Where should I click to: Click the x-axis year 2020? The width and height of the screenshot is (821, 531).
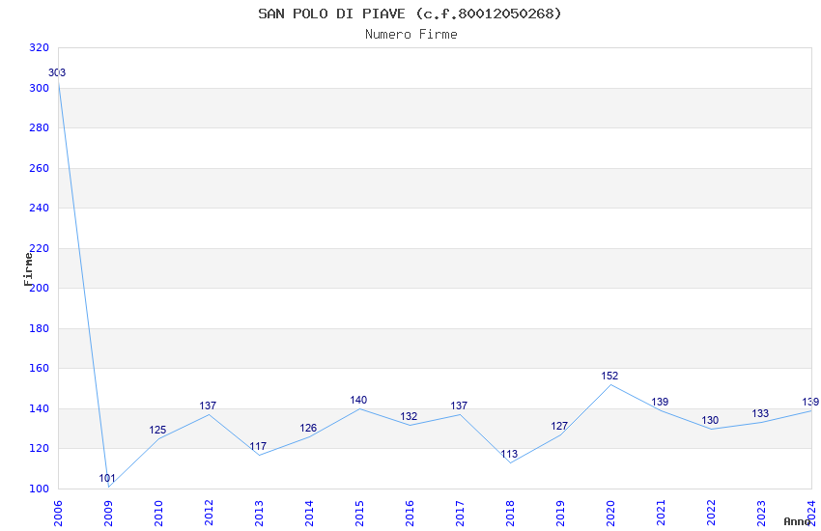click(610, 514)
